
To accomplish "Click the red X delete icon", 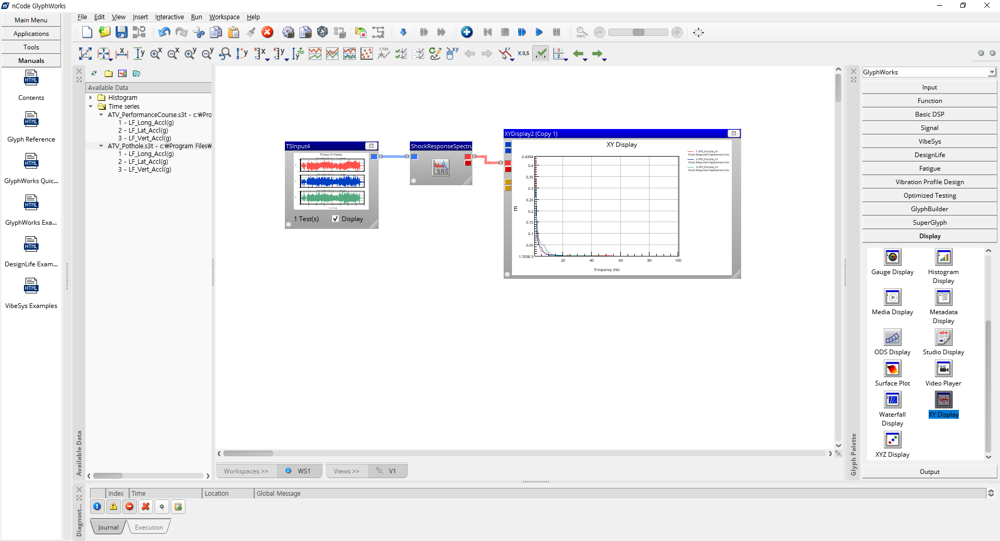I will pyautogui.click(x=267, y=32).
